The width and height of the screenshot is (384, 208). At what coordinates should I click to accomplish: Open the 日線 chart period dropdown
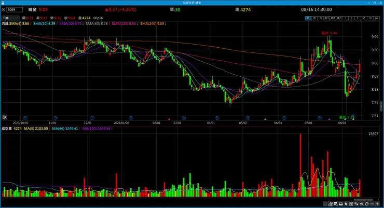pyautogui.click(x=10, y=18)
